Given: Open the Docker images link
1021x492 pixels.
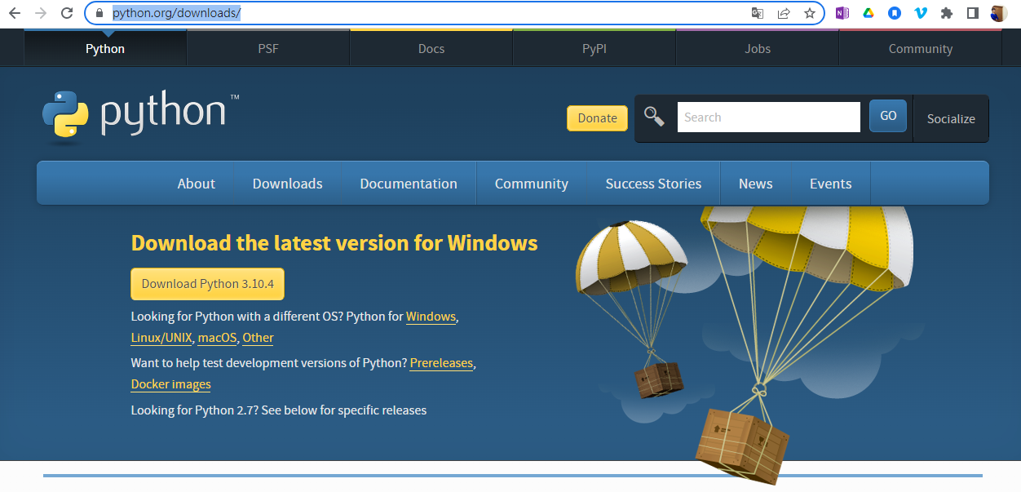Looking at the screenshot, I should pos(171,384).
